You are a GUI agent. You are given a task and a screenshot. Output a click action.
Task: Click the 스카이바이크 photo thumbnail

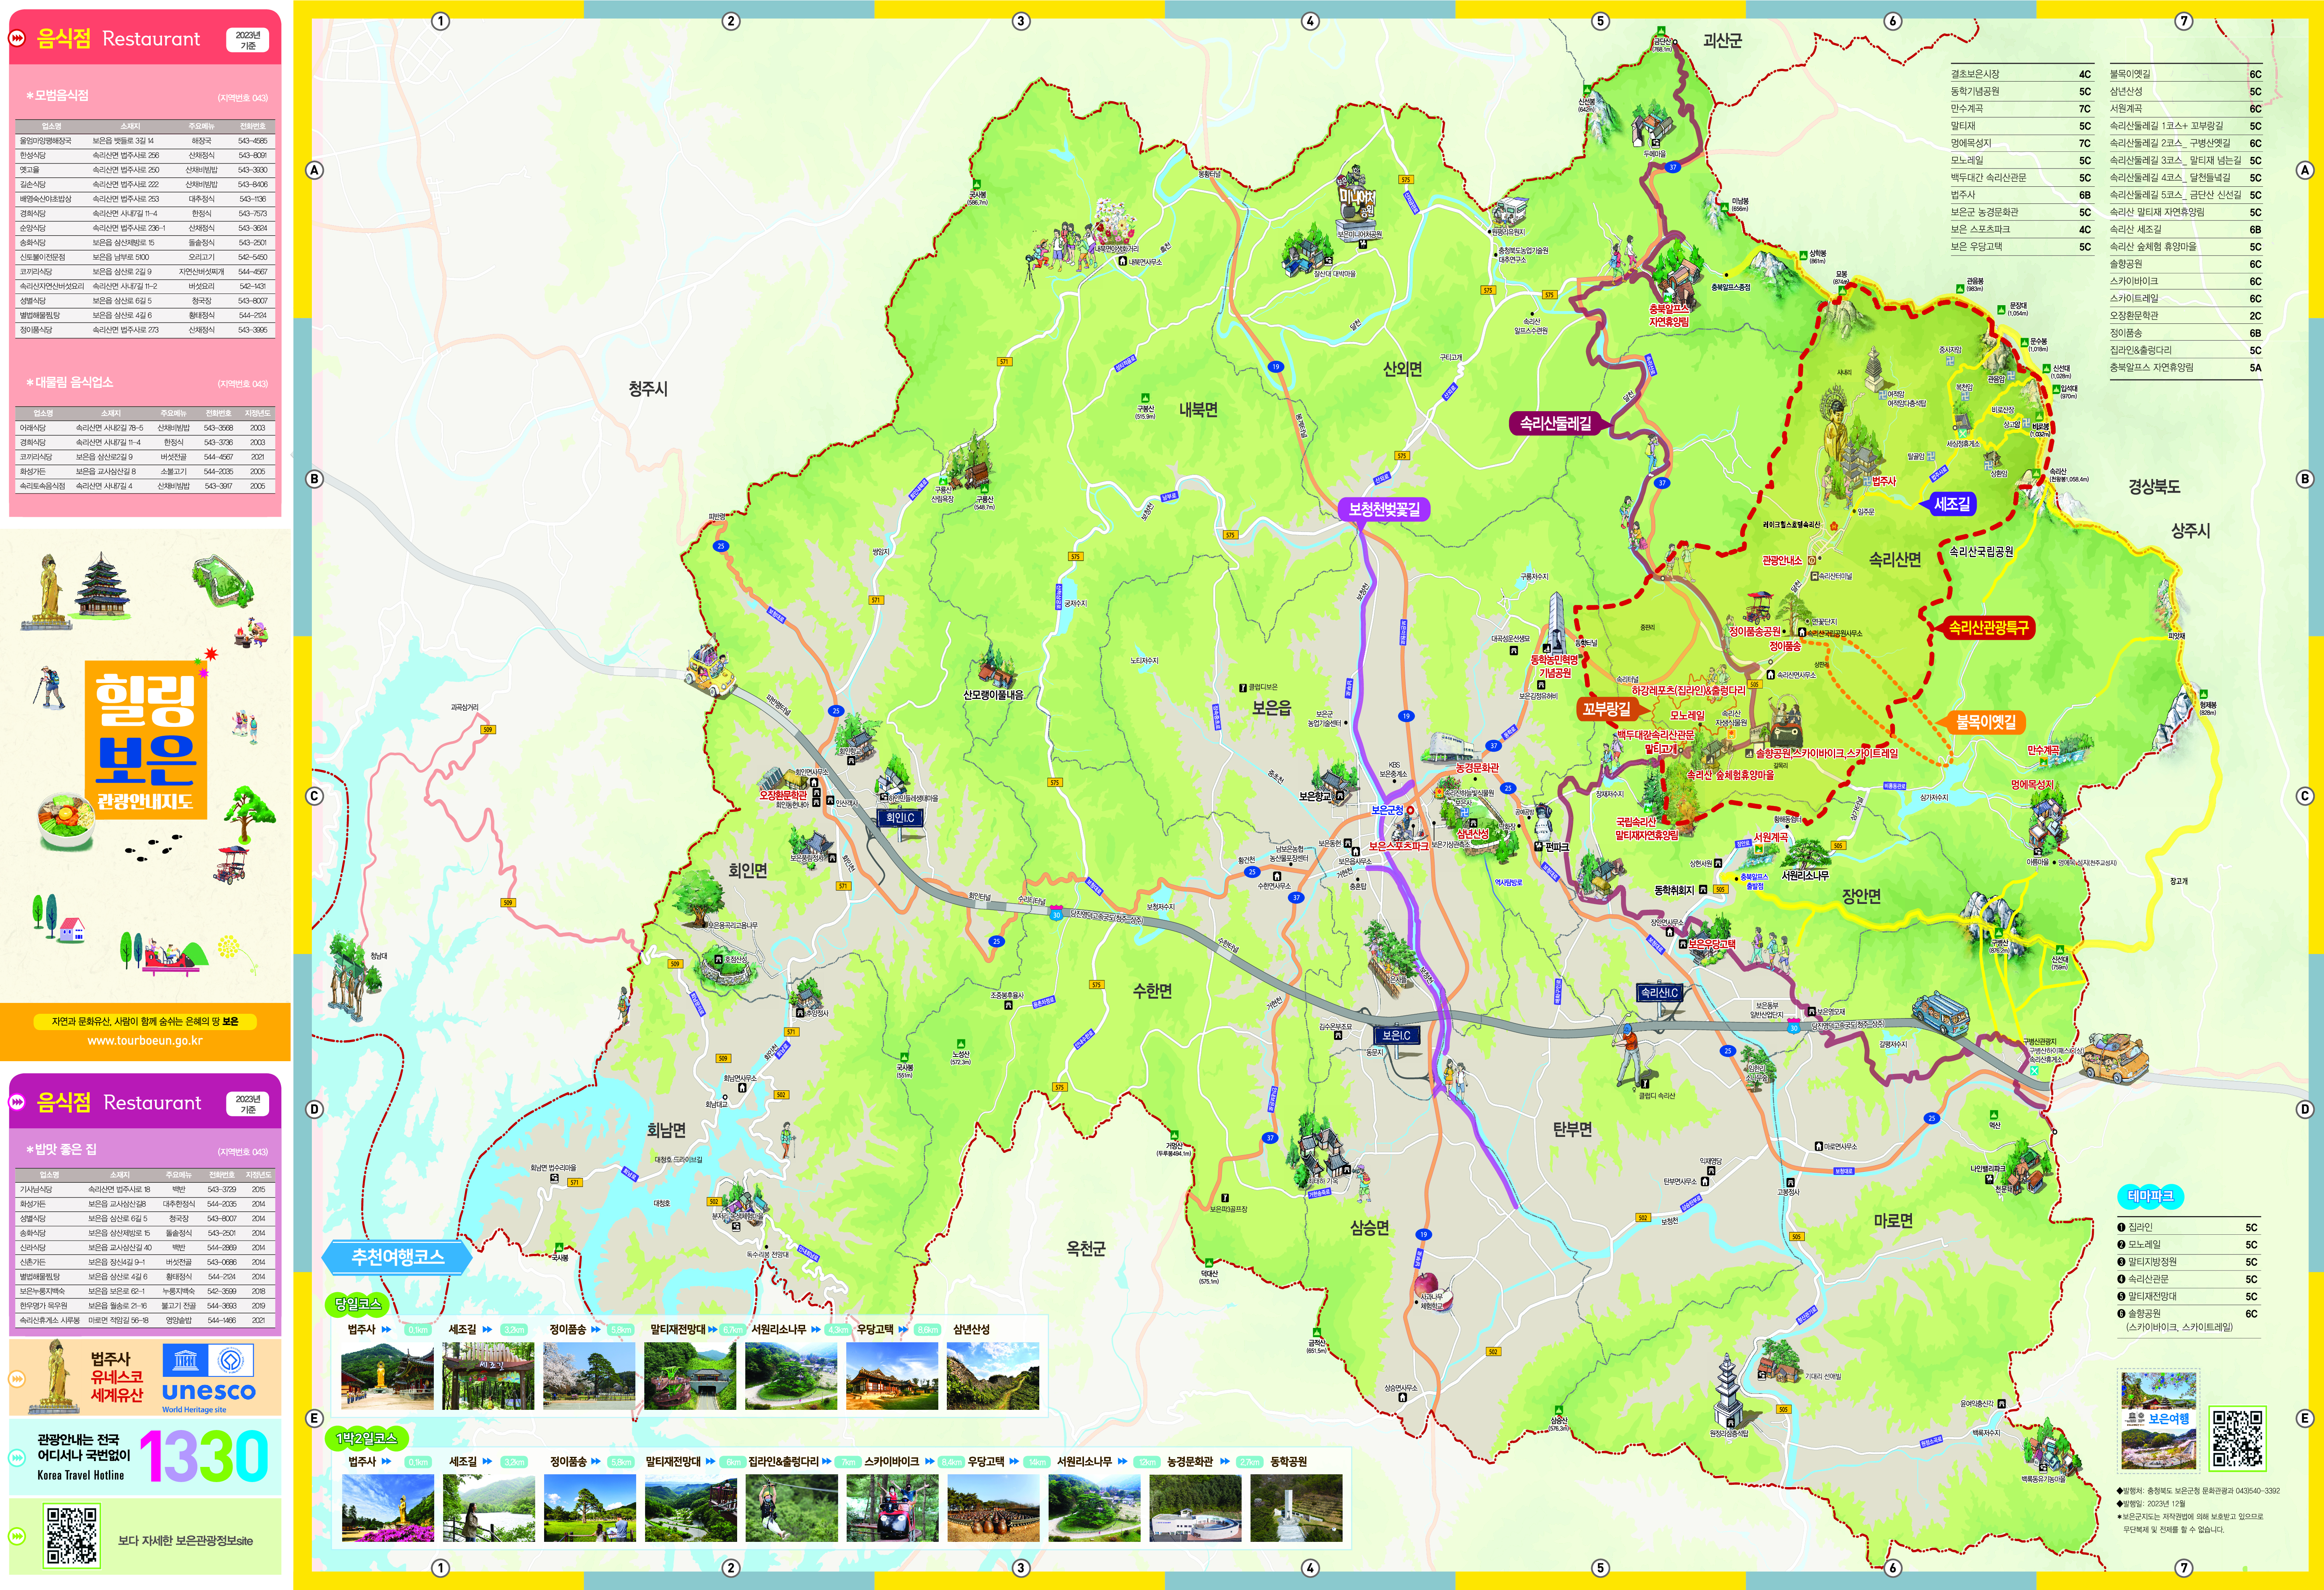click(x=892, y=1508)
